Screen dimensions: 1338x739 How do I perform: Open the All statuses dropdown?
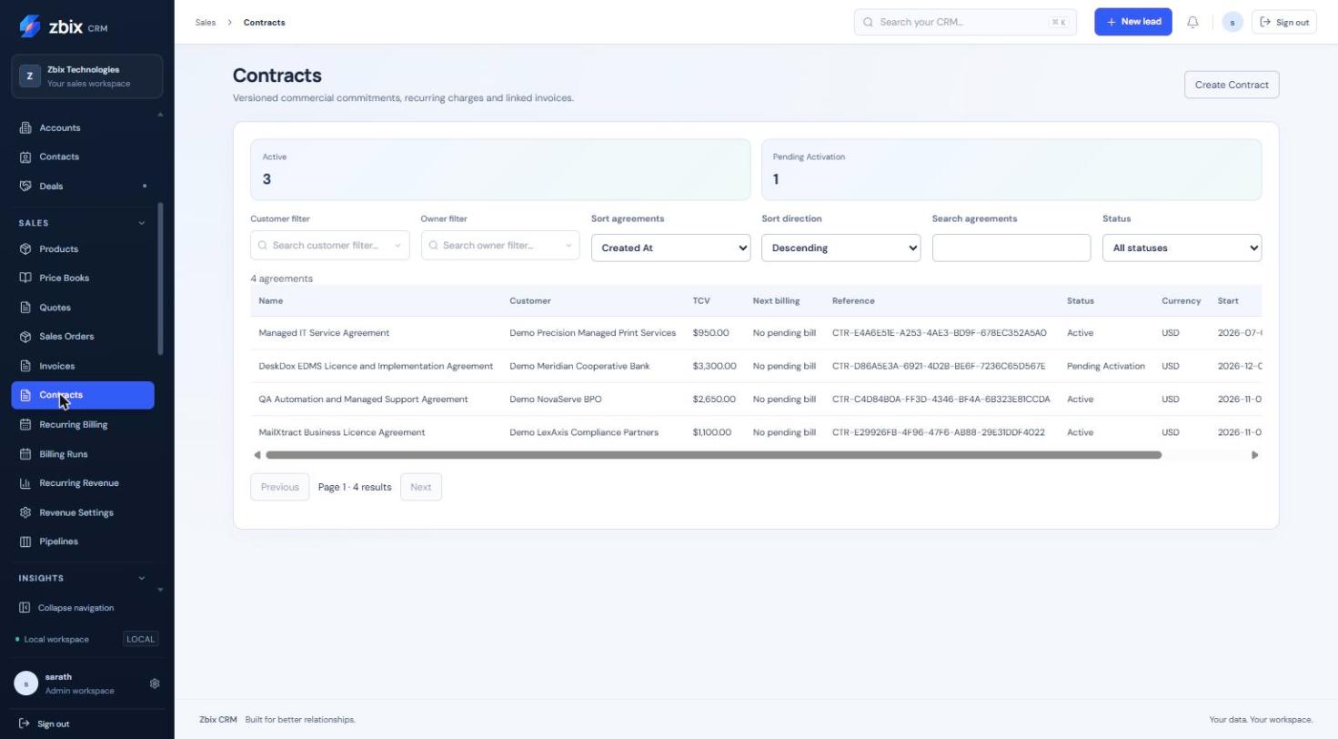[x=1182, y=248]
